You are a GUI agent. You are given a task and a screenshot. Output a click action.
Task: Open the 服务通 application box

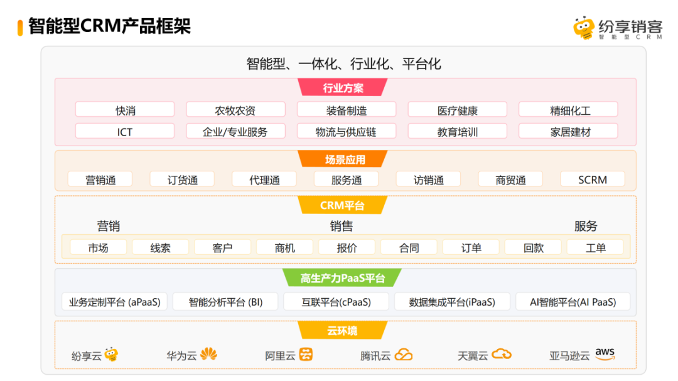(x=347, y=179)
